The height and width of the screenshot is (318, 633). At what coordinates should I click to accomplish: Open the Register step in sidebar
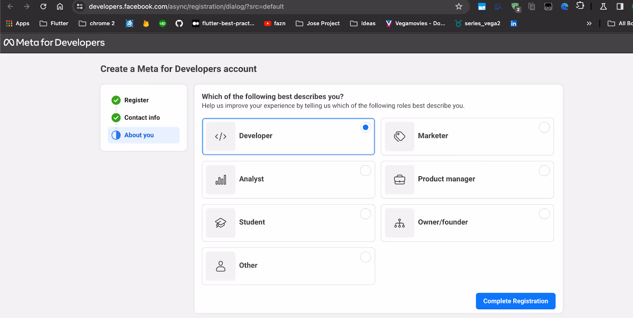136,100
